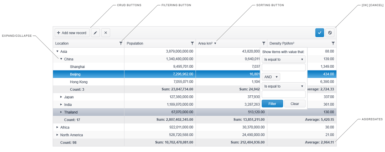
Task: Open the Density Ppl/km² filter icon
Action: (x=333, y=43)
